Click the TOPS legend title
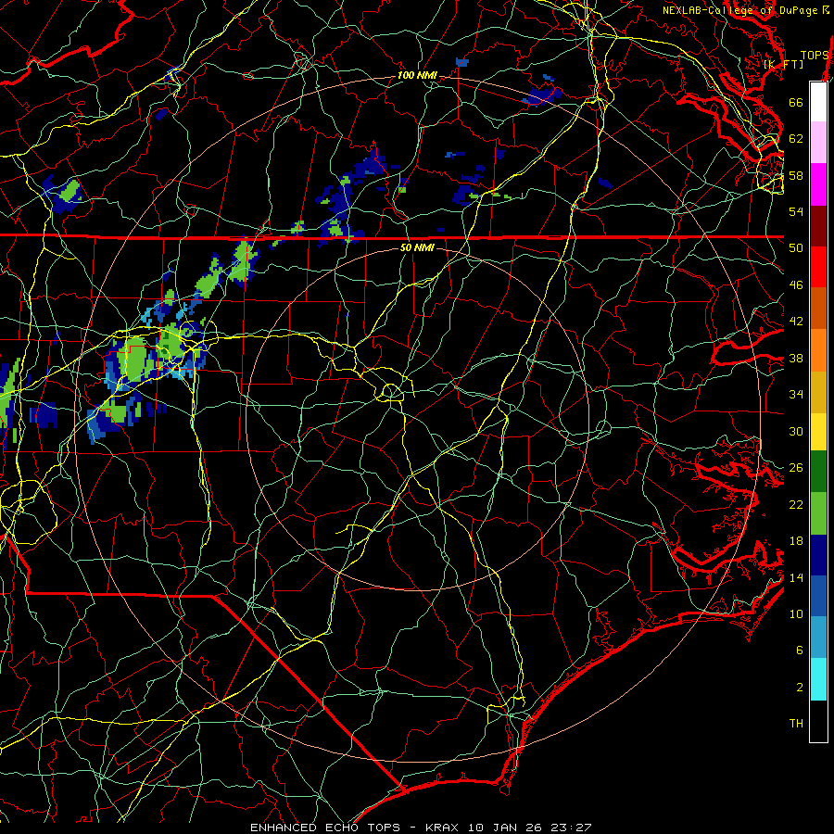The image size is (834, 834). point(815,55)
